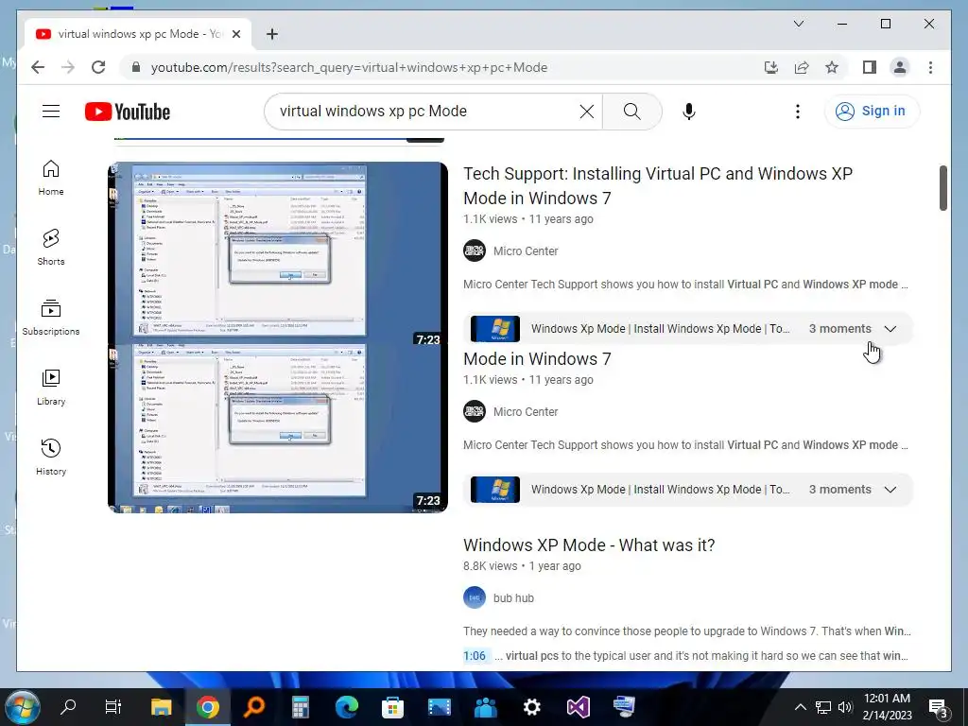Share this page via address bar icon
The height and width of the screenshot is (726, 968).
tap(802, 67)
